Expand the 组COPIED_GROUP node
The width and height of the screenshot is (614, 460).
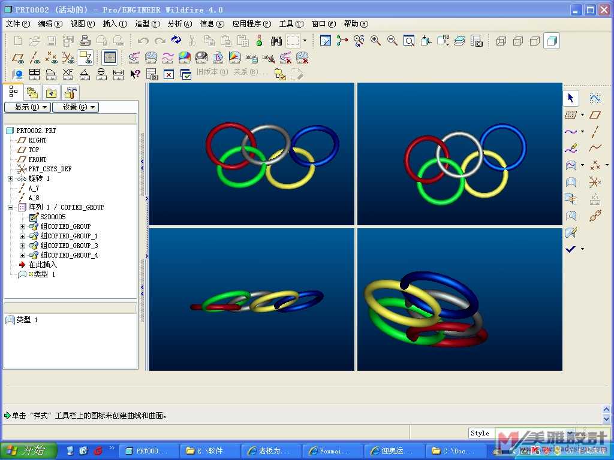22,226
